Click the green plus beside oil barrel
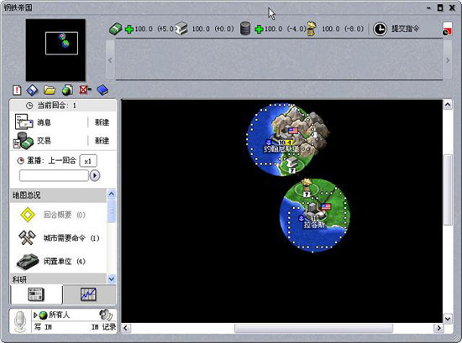Viewport: 462px width, 343px height. tap(259, 29)
